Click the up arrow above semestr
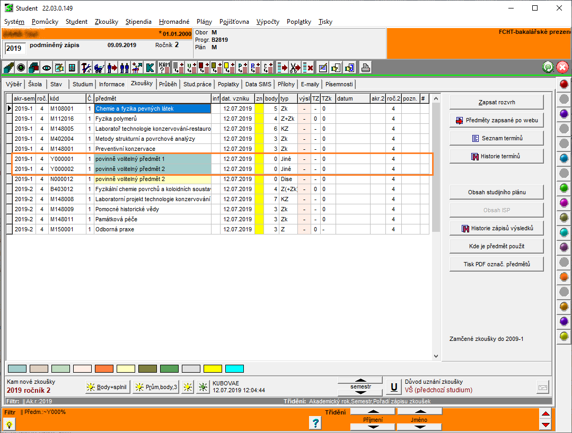The image size is (572, 433). coord(361,380)
